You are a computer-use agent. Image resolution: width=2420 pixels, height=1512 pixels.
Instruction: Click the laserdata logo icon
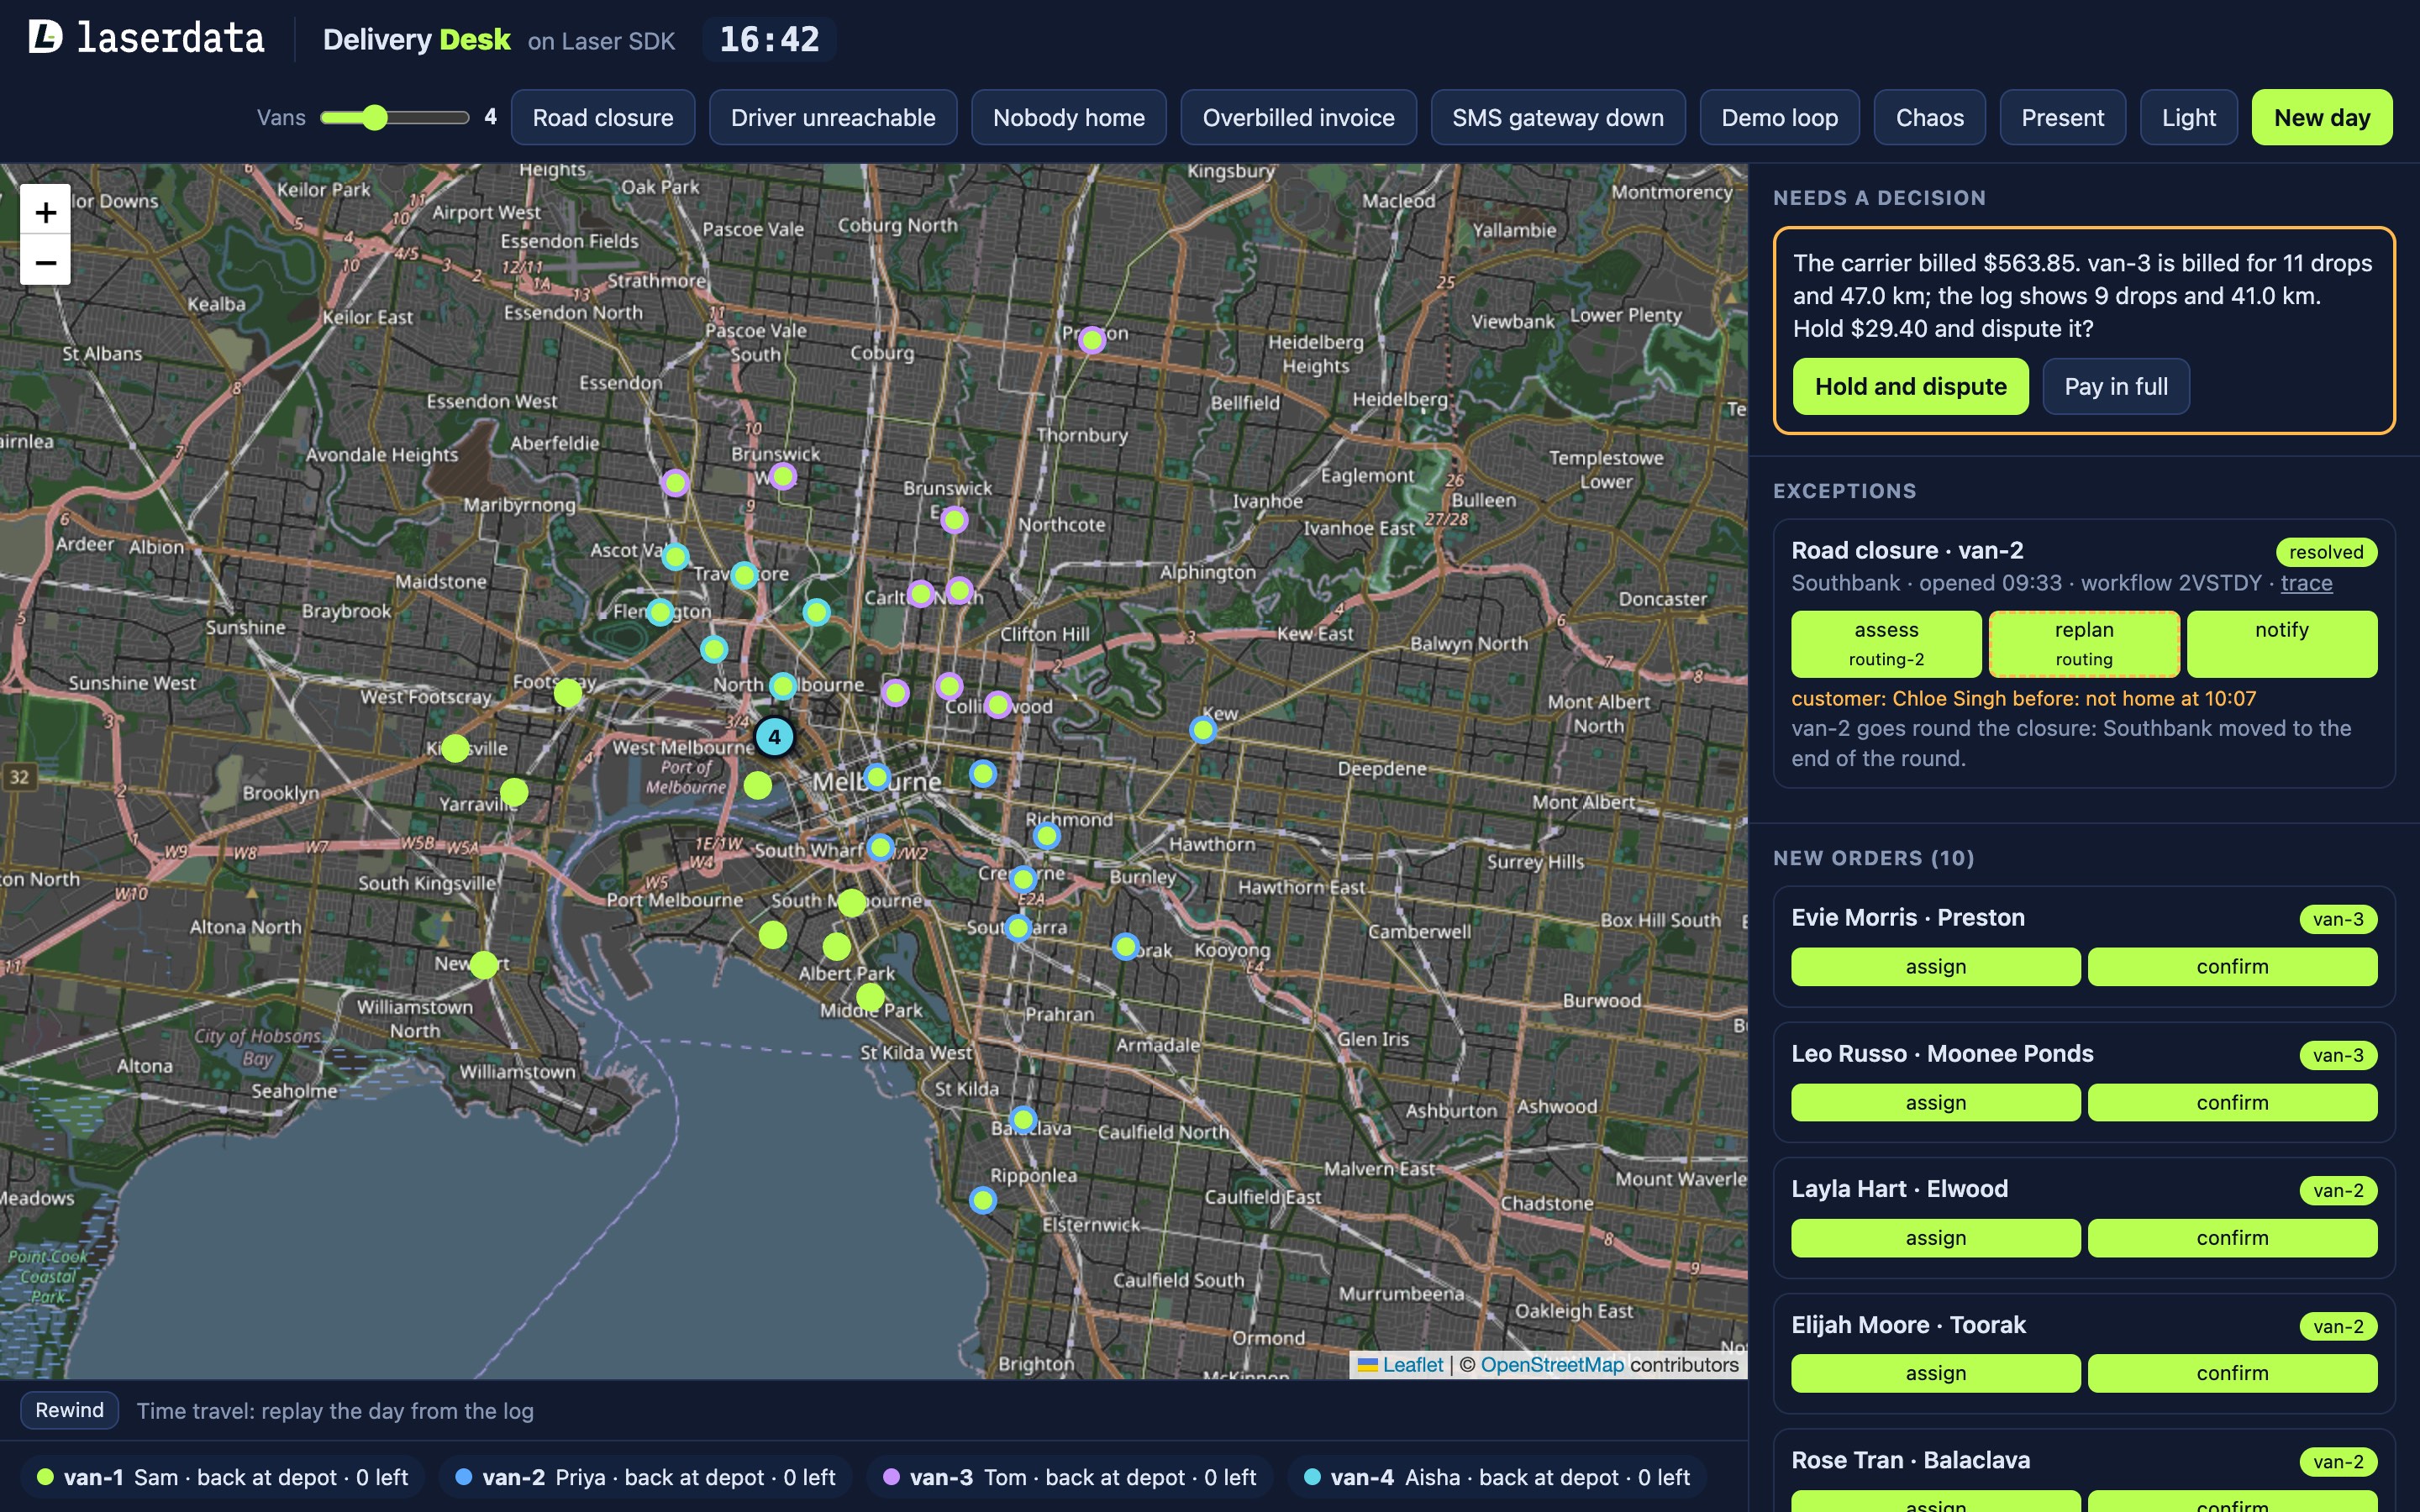tap(45, 37)
